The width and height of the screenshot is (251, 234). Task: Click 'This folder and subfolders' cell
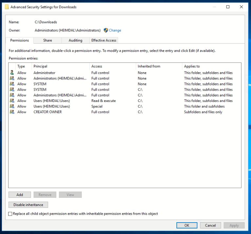point(204,106)
